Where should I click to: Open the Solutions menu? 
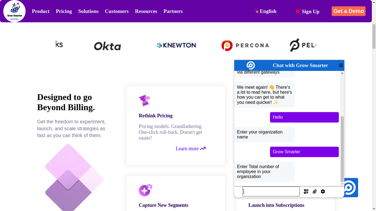click(x=88, y=11)
